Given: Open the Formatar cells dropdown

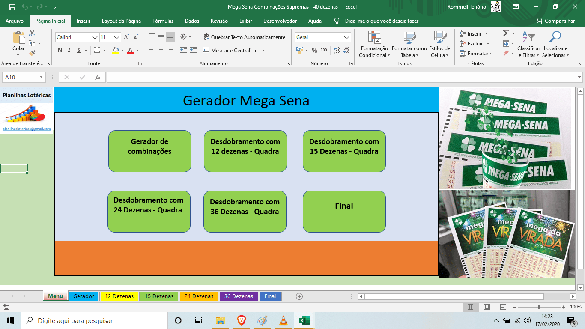Looking at the screenshot, I should click(x=475, y=53).
